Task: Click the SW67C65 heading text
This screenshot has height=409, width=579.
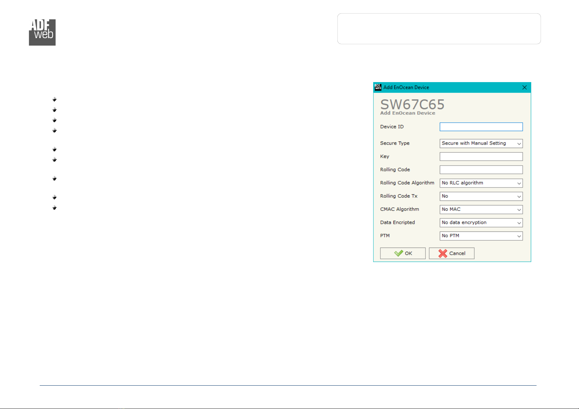Action: pos(412,104)
